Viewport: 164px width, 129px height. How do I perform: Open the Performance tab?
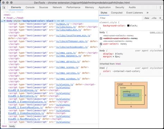[x=73, y=7]
